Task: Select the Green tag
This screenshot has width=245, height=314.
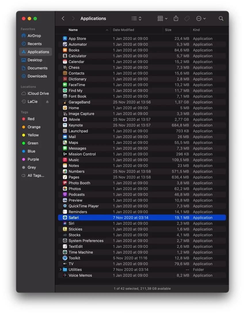Action: [x=35, y=143]
